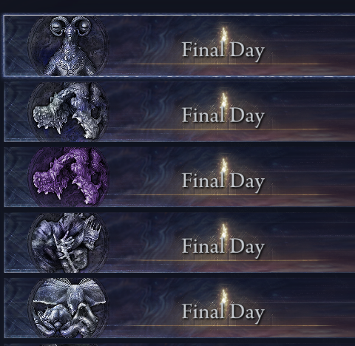The height and width of the screenshot is (346, 355).
Task: Click the golden underline in the crowned figure row
Action: 222,260
